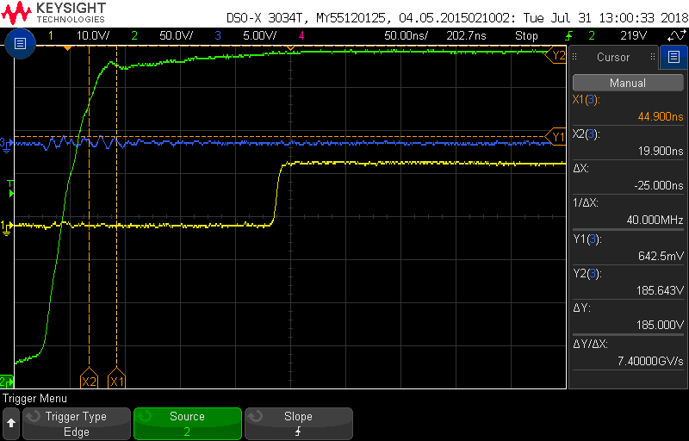Click the channel 2 ground reference indicator
The width and height of the screenshot is (689, 441).
click(7, 381)
